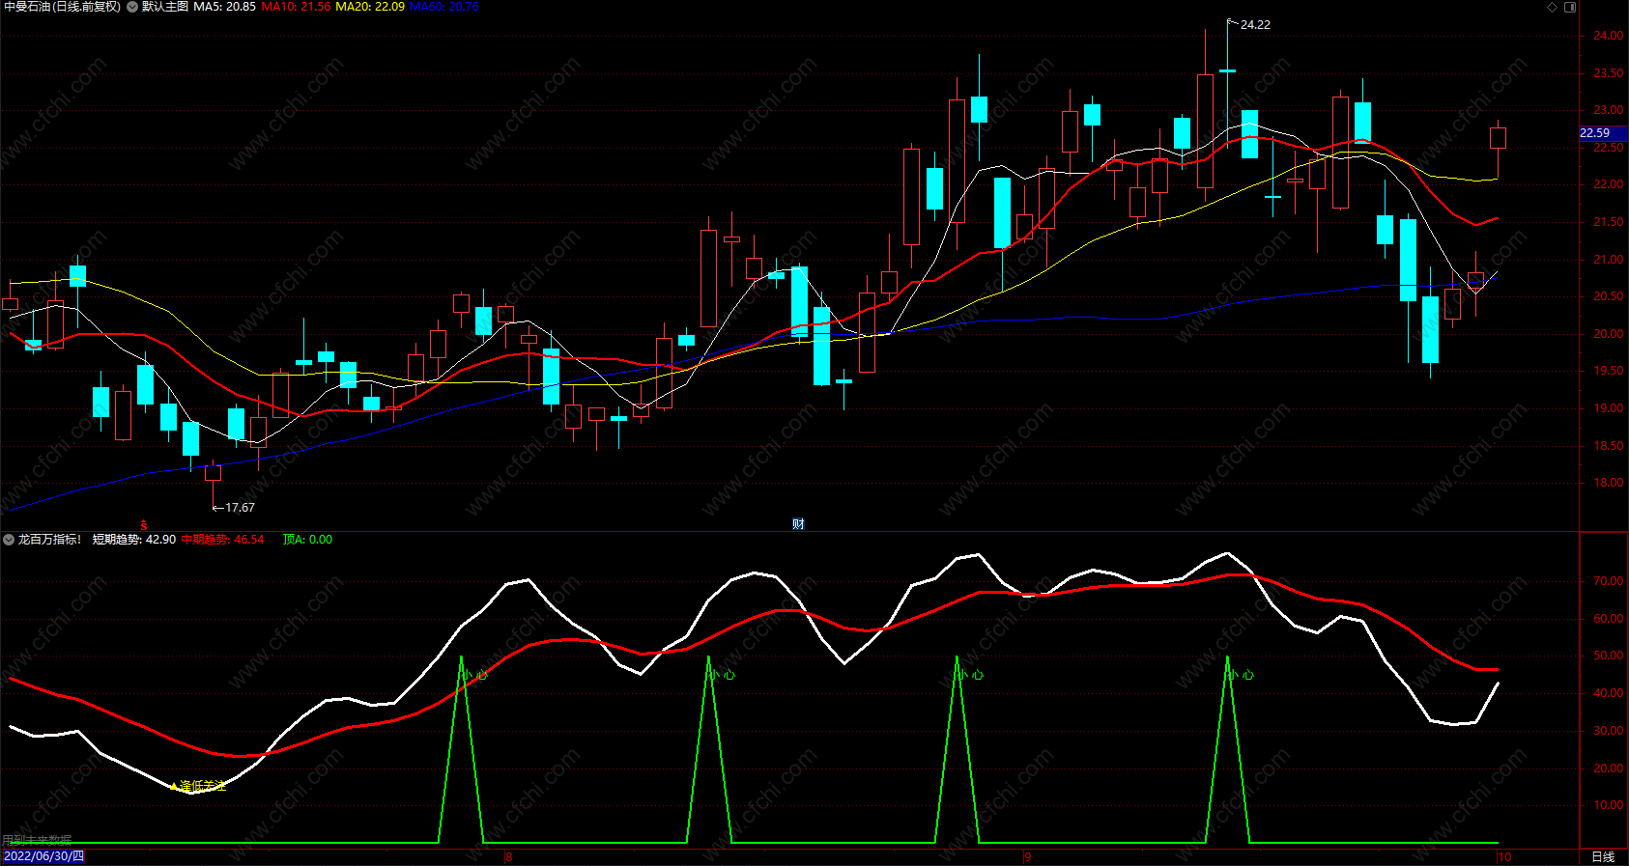Click the 短期趋势: 42.90 value
Image resolution: width=1629 pixels, height=866 pixels.
tap(134, 540)
